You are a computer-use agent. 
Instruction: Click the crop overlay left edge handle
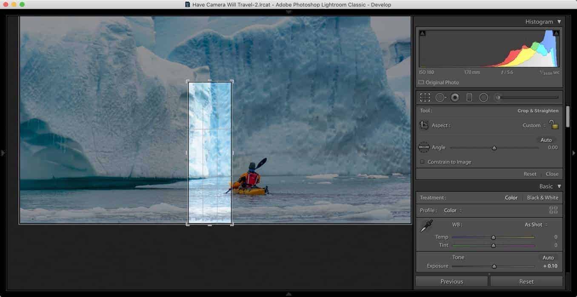(x=187, y=152)
